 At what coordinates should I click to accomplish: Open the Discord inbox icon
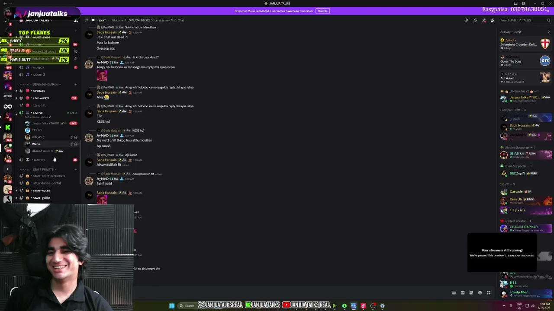[515, 3]
